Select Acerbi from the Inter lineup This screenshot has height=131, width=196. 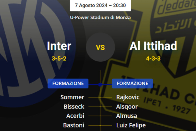[75, 116]
